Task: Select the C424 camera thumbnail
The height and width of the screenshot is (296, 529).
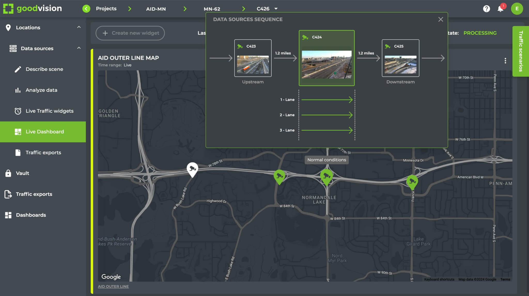Action: pos(326,64)
